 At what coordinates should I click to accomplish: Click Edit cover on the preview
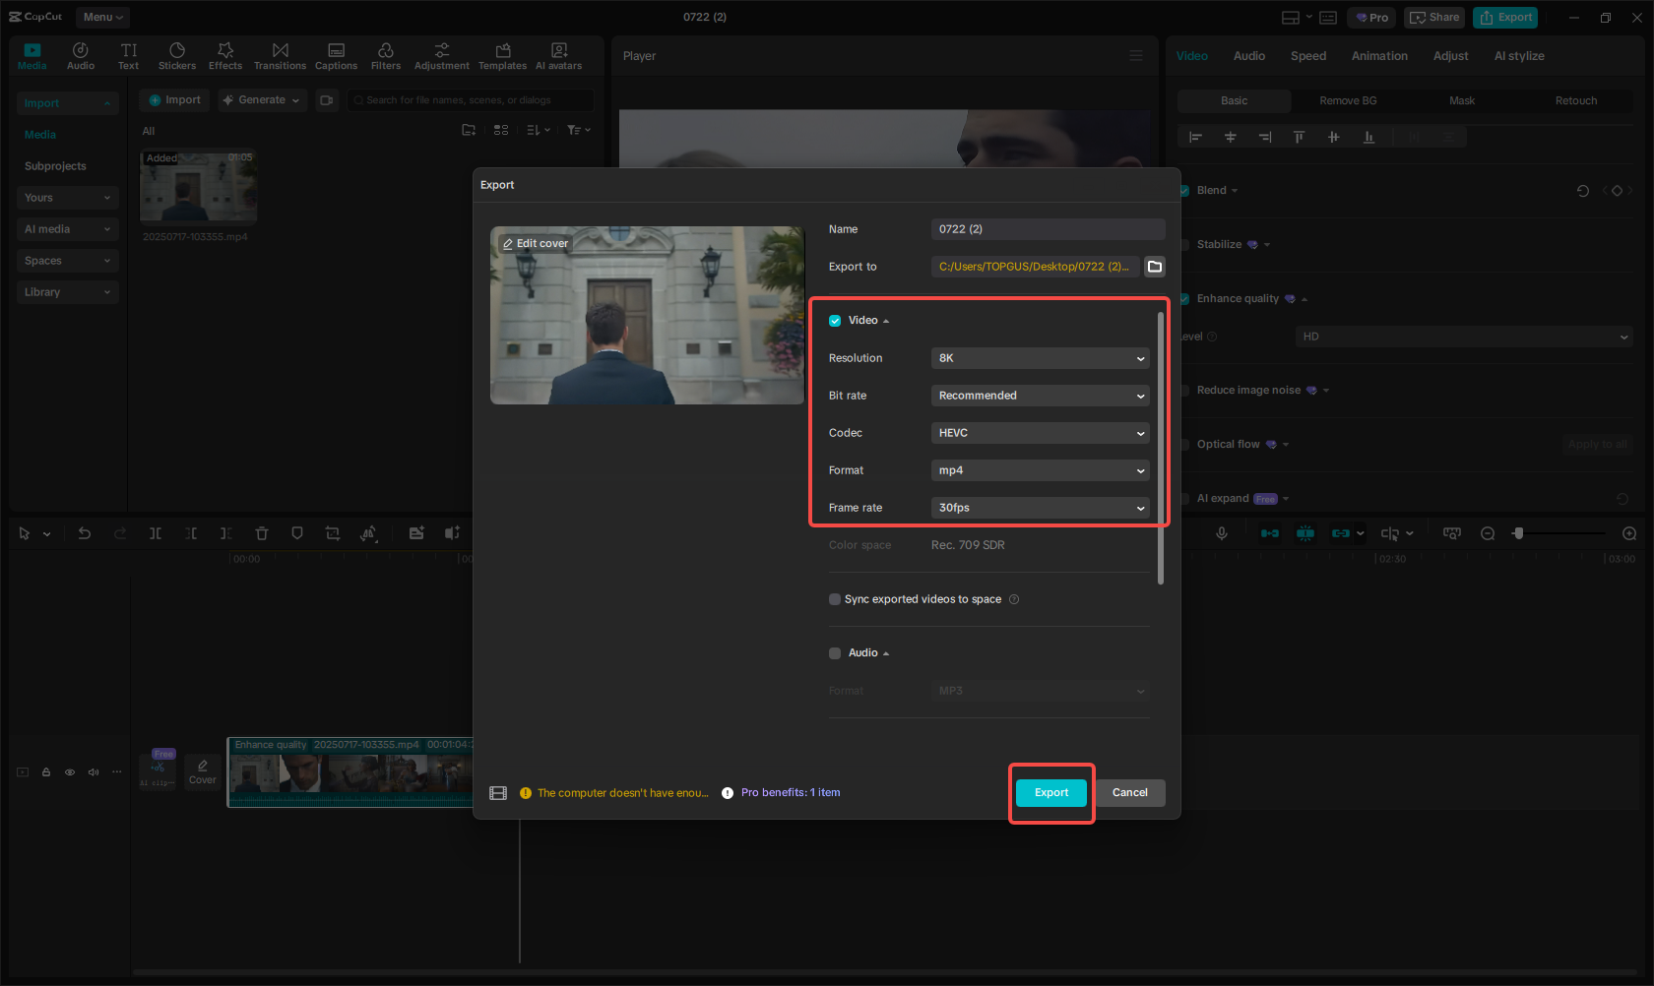[x=535, y=243]
